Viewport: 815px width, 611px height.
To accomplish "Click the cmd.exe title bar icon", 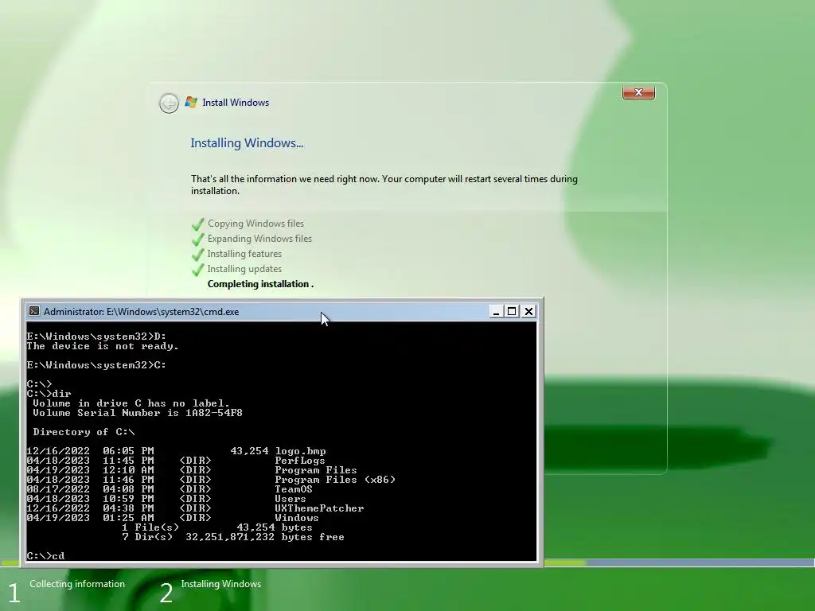I will [x=34, y=311].
